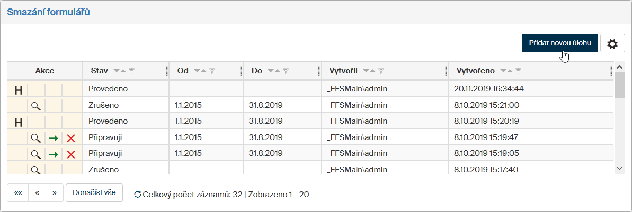Screen dimensions: 632x212
Task: Sort Vytvořeno column descending
Action: point(504,71)
